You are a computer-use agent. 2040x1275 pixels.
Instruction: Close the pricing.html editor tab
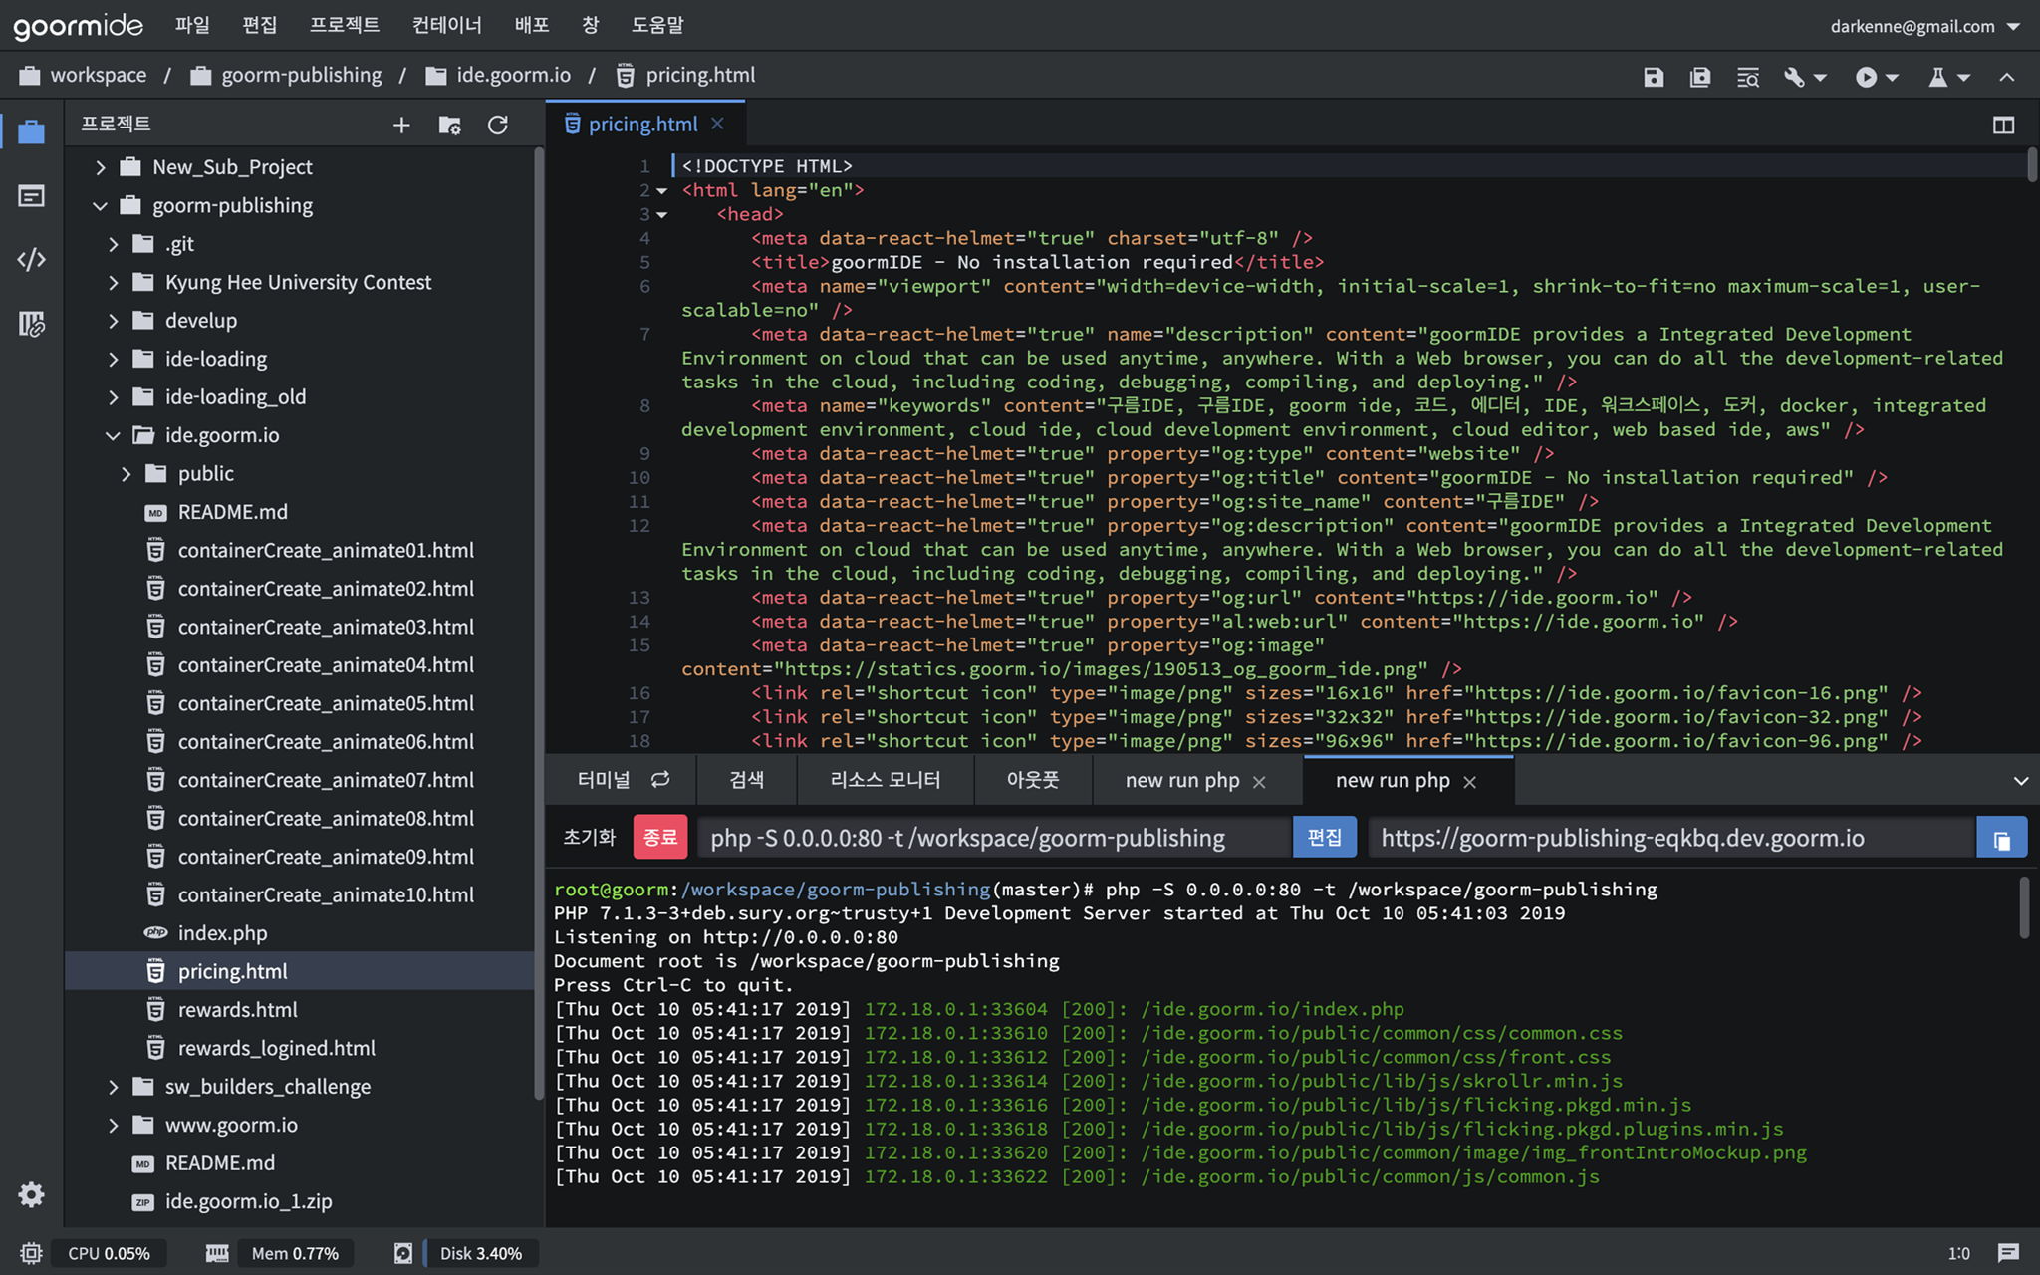[717, 124]
